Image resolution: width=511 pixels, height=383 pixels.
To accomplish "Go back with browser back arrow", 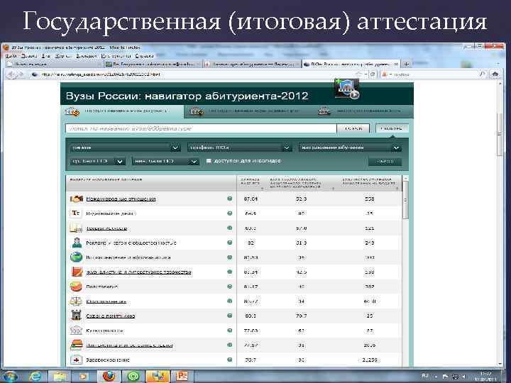I will (11, 74).
